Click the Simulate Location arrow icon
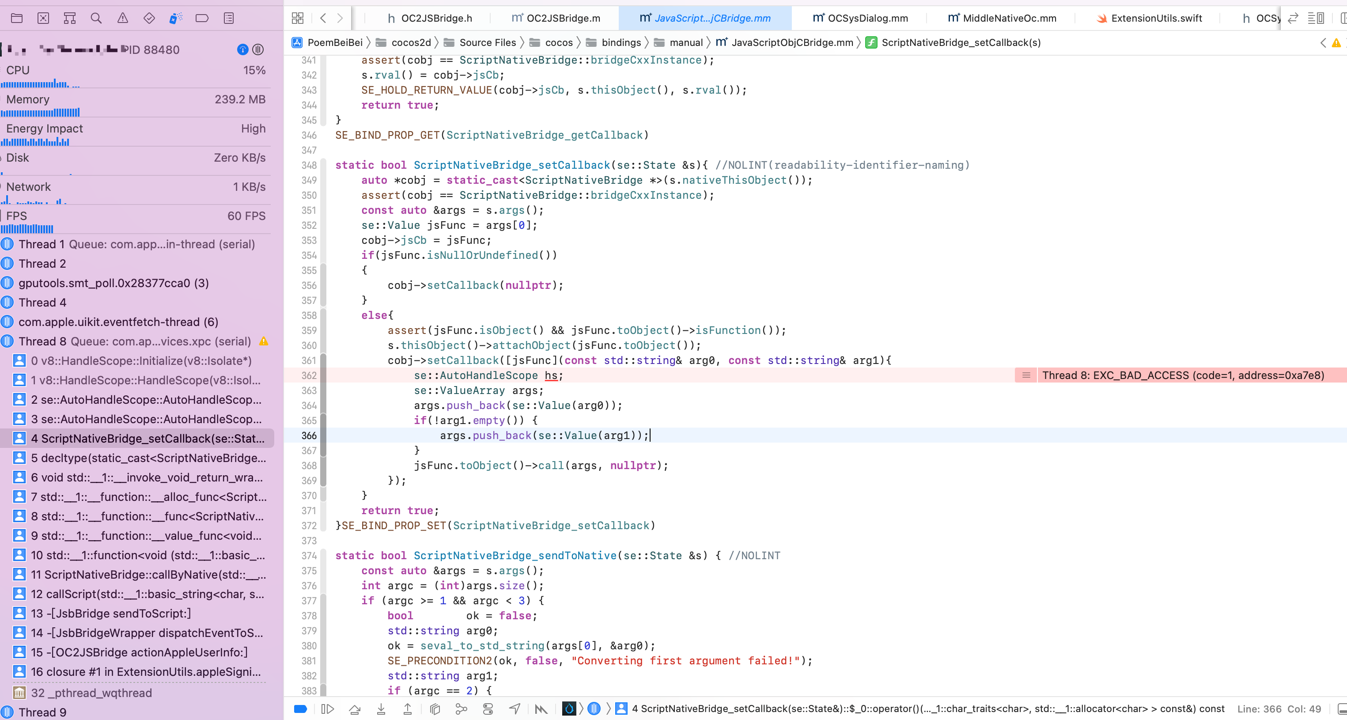The image size is (1347, 720). click(515, 709)
